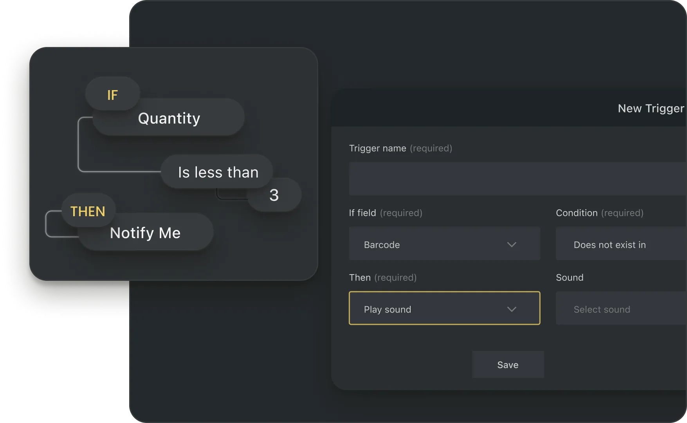This screenshot has width=687, height=423.
Task: Select the yellow THEN pill
Action: pyautogui.click(x=88, y=211)
